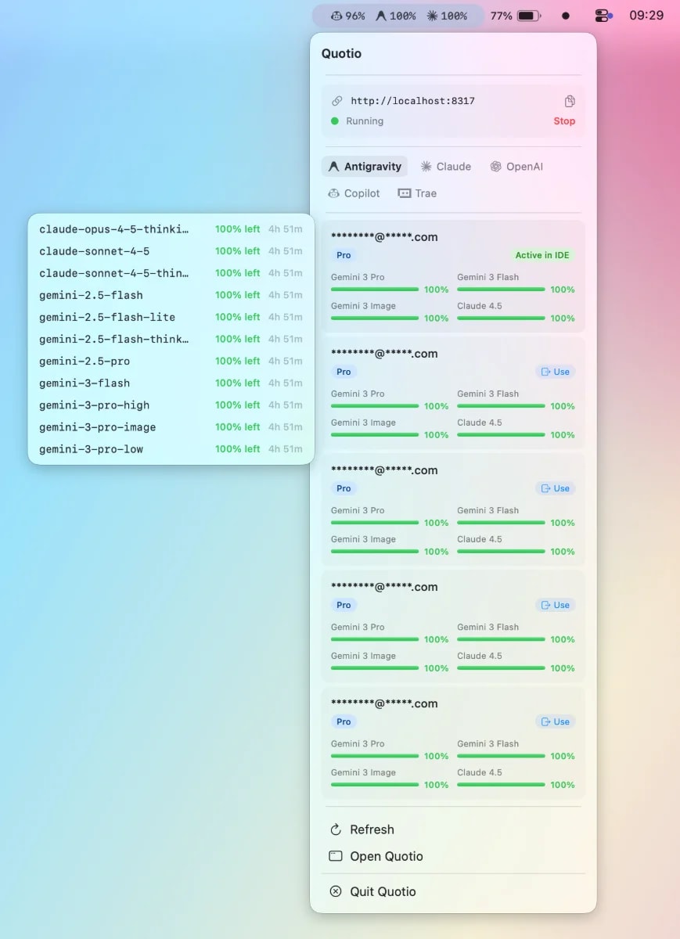Click the Refresh icon in the footer
Screen dimensions: 680x939
[334, 829]
